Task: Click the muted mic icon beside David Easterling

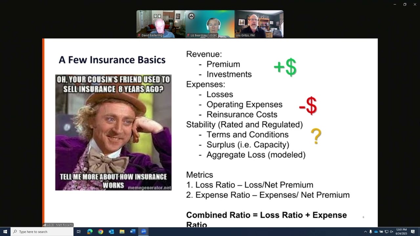Action: 139,35
